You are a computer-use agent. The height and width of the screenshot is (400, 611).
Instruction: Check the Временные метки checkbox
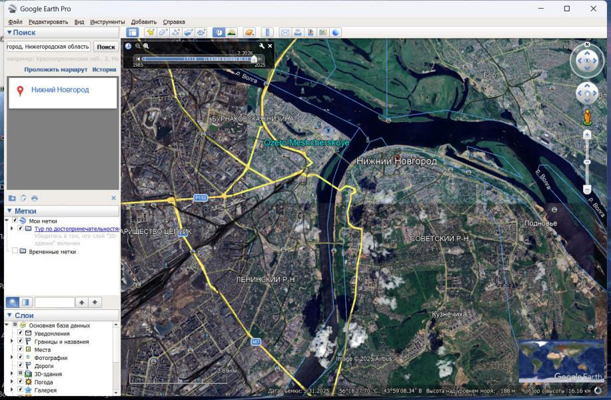point(15,252)
